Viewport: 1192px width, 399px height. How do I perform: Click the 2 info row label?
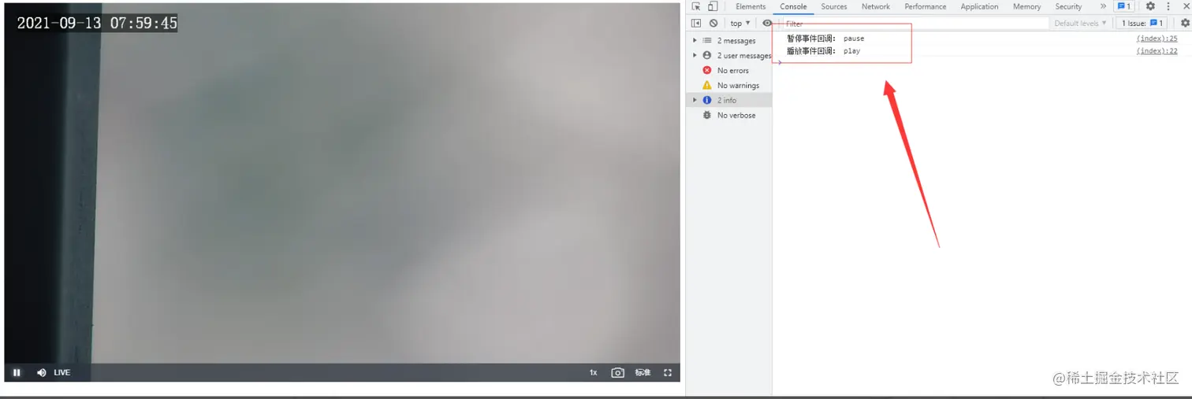(x=727, y=101)
